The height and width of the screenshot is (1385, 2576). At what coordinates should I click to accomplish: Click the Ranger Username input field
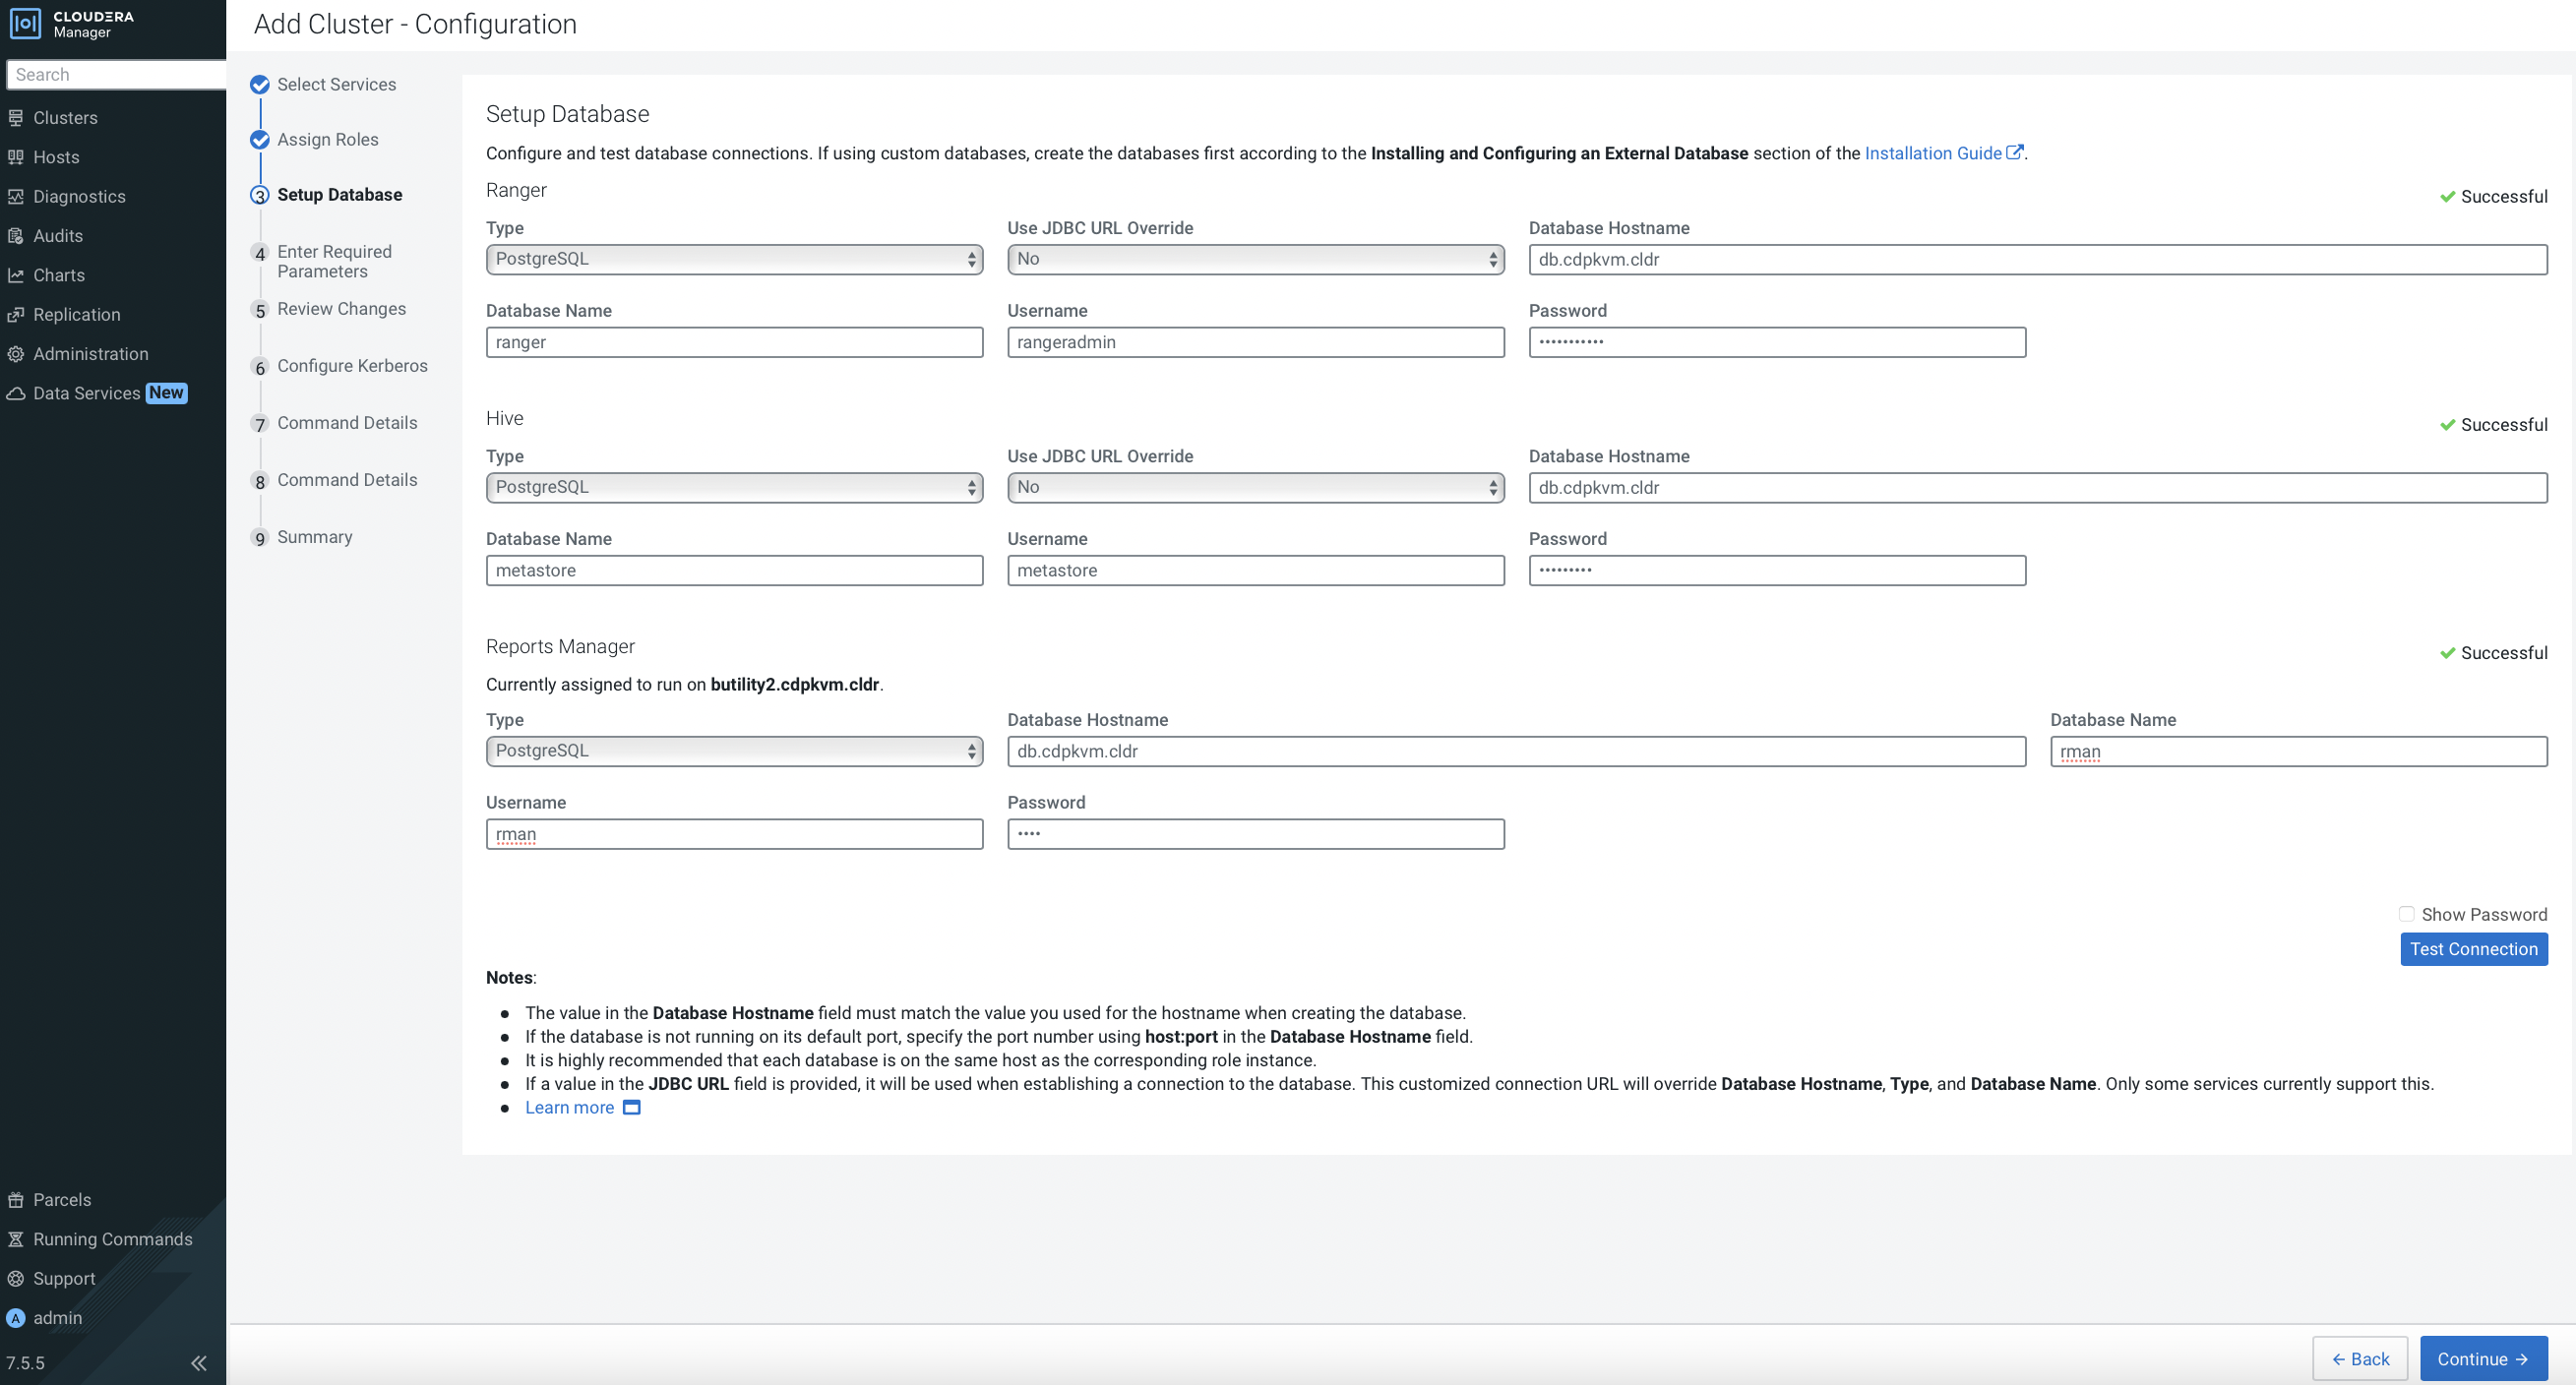pyautogui.click(x=1255, y=342)
